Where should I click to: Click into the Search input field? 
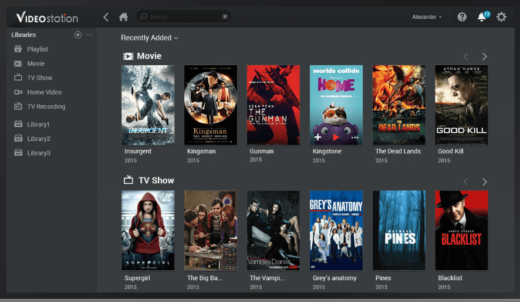tap(183, 16)
